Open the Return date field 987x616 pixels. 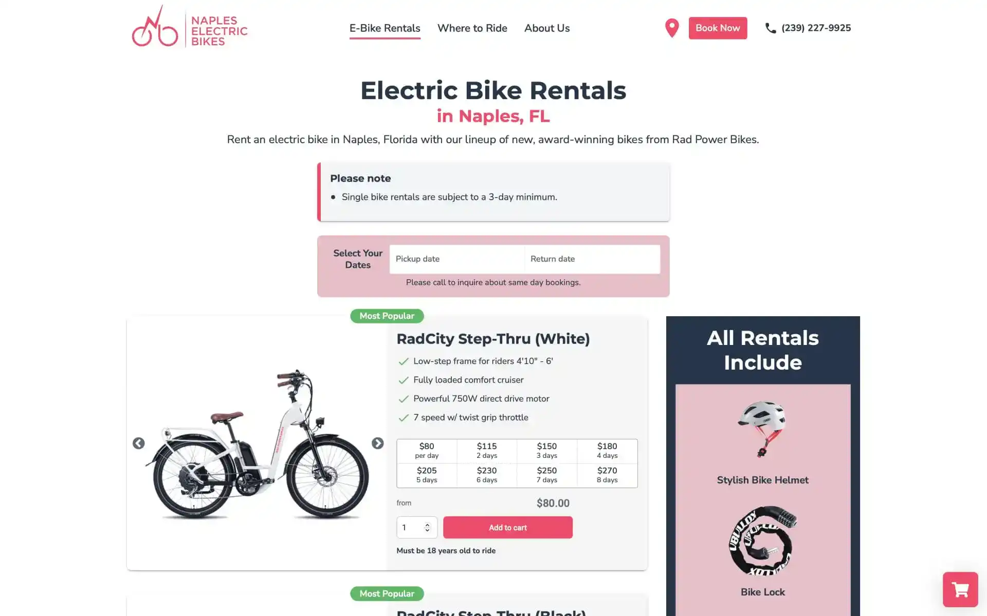(x=592, y=259)
